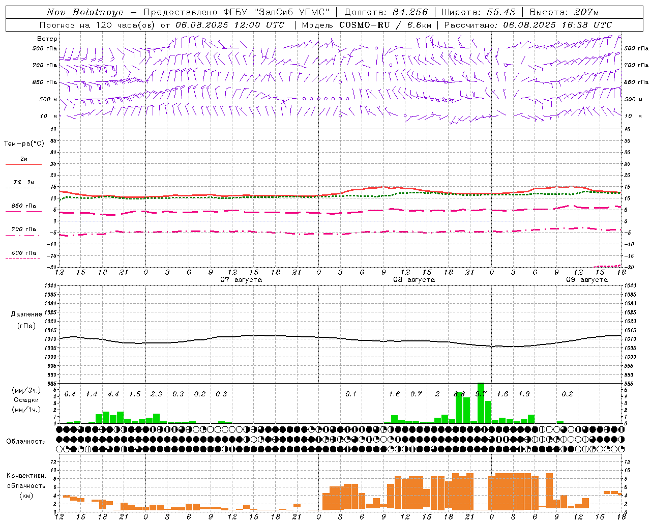The height and width of the screenshot is (521, 651).
Task: Click the 'Конвективн.' label
Action: (x=26, y=476)
